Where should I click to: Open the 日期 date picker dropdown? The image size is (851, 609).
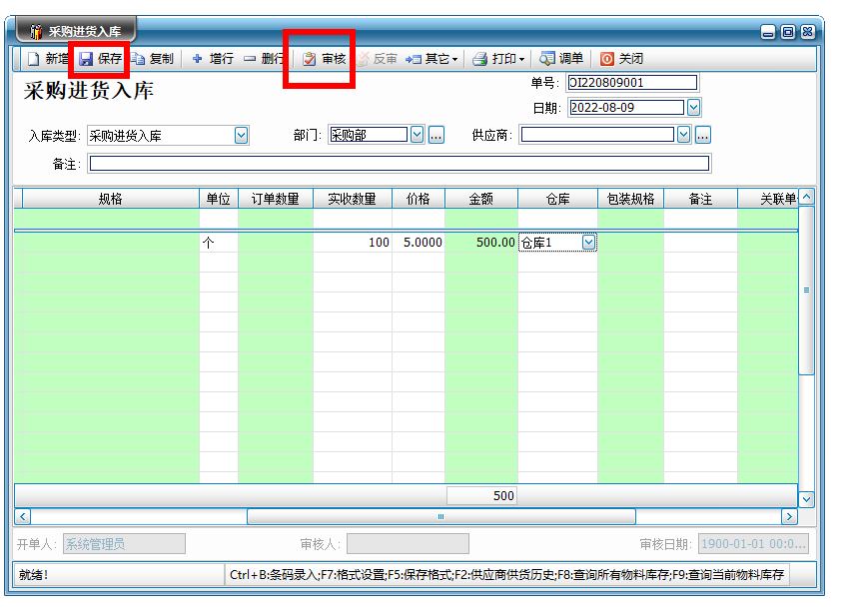point(693,108)
